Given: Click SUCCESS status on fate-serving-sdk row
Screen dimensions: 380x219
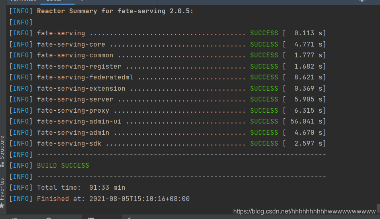Looking at the screenshot, I should 264,144.
